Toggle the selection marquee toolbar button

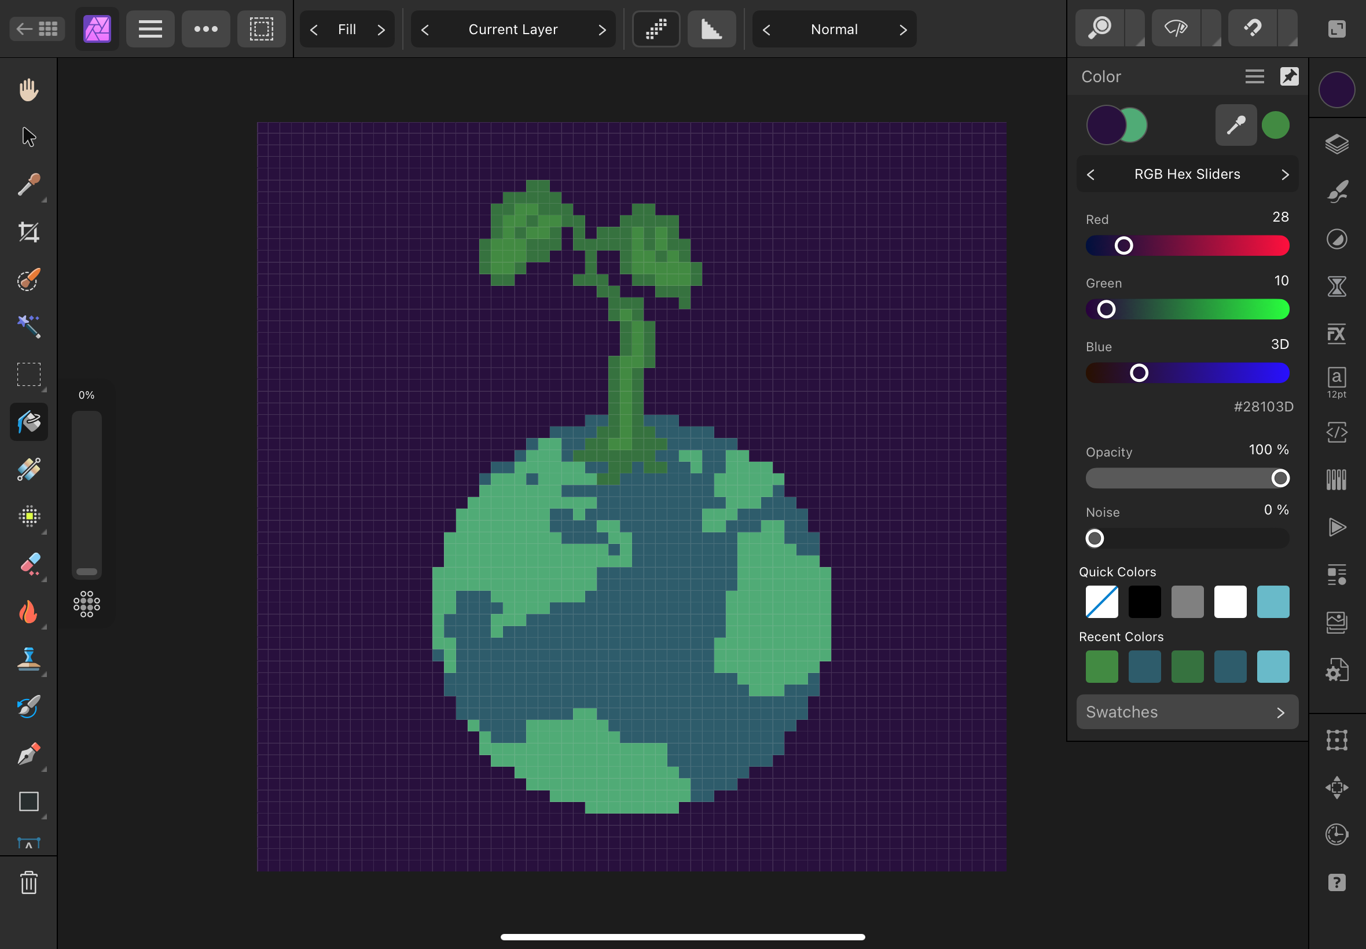[261, 28]
